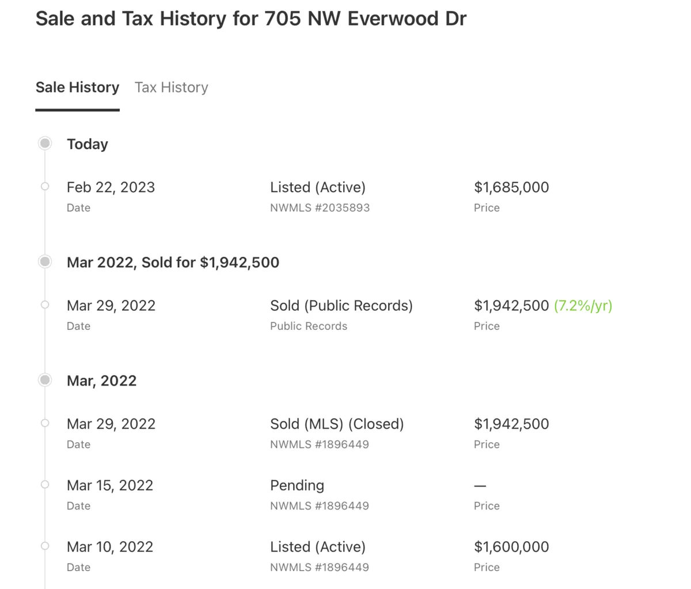Select the Sale History tab
The height and width of the screenshot is (589, 691).
pos(77,88)
